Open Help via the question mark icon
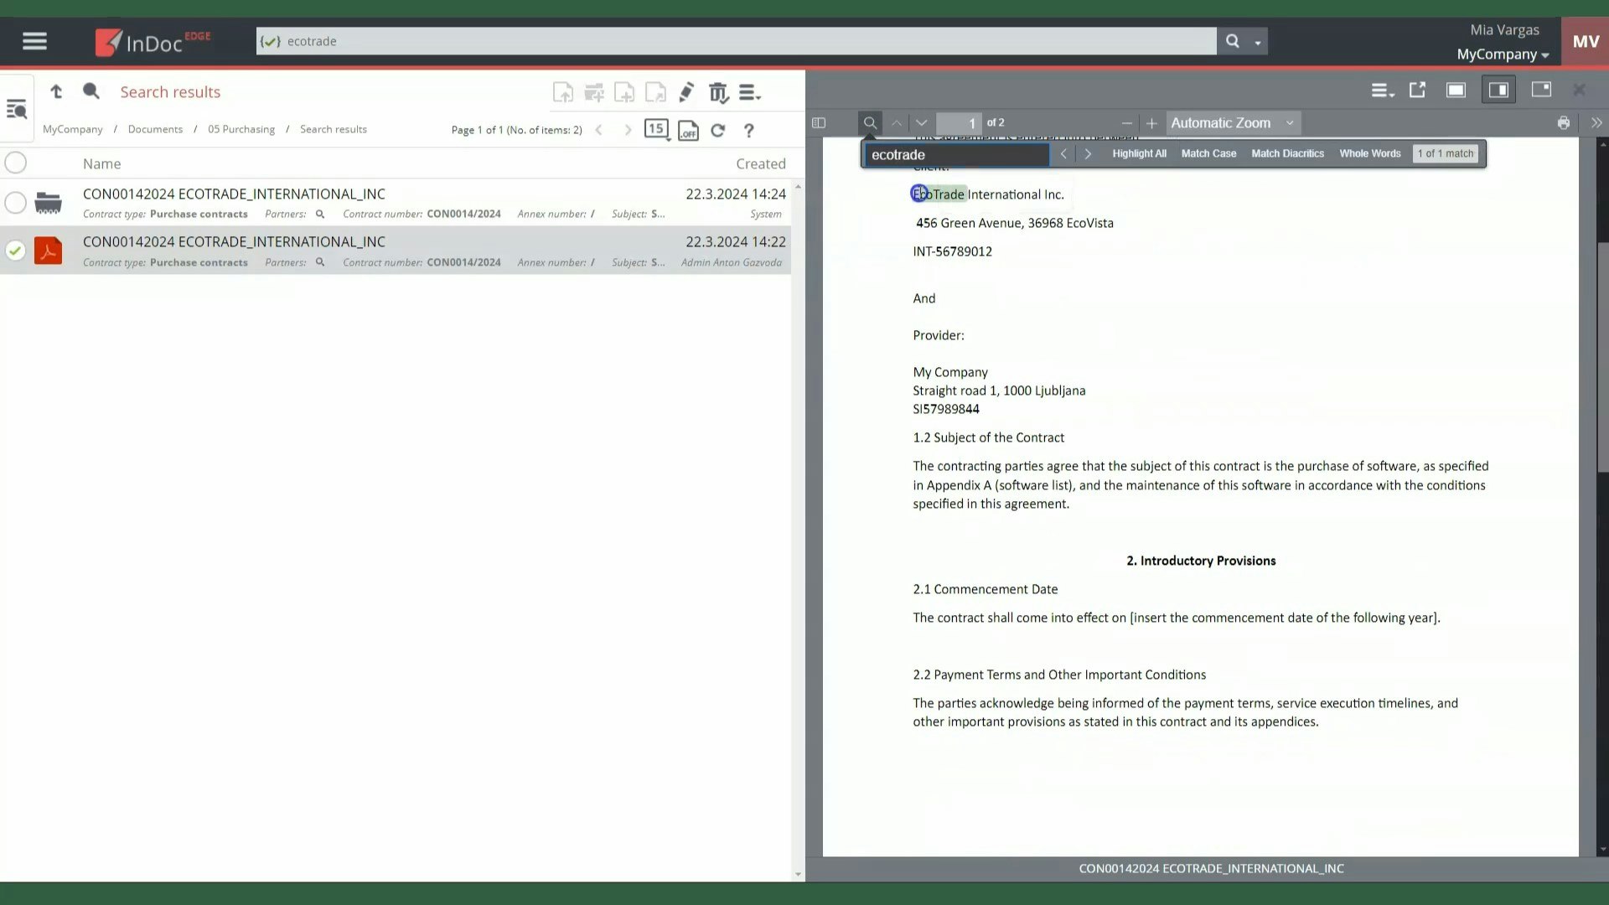This screenshot has height=905, width=1609. point(748,130)
